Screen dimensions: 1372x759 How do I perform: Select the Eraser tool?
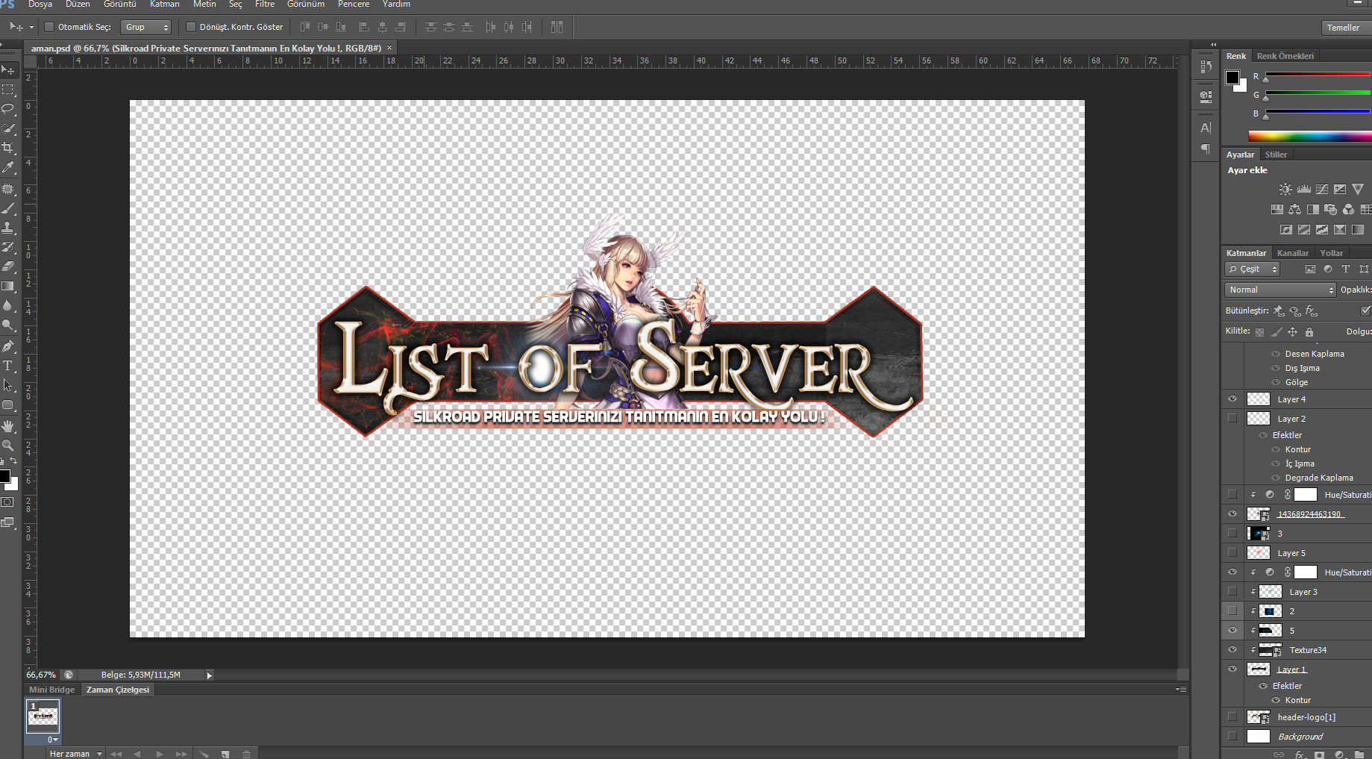point(8,266)
